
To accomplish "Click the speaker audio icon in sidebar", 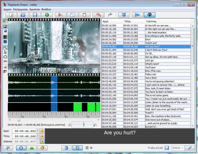I will coord(5,67).
